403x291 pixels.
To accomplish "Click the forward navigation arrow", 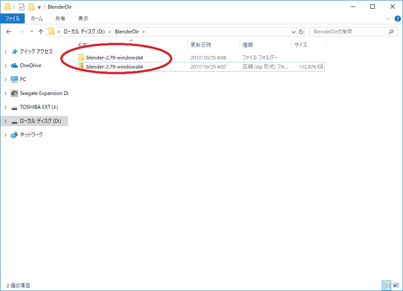I will (x=22, y=32).
